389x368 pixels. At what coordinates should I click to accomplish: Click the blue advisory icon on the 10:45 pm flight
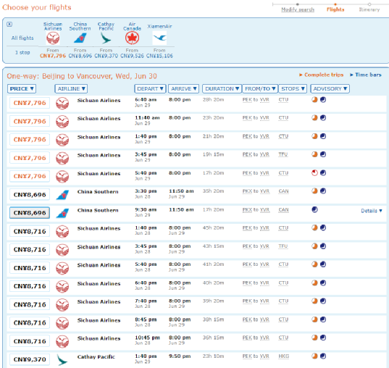323,338
